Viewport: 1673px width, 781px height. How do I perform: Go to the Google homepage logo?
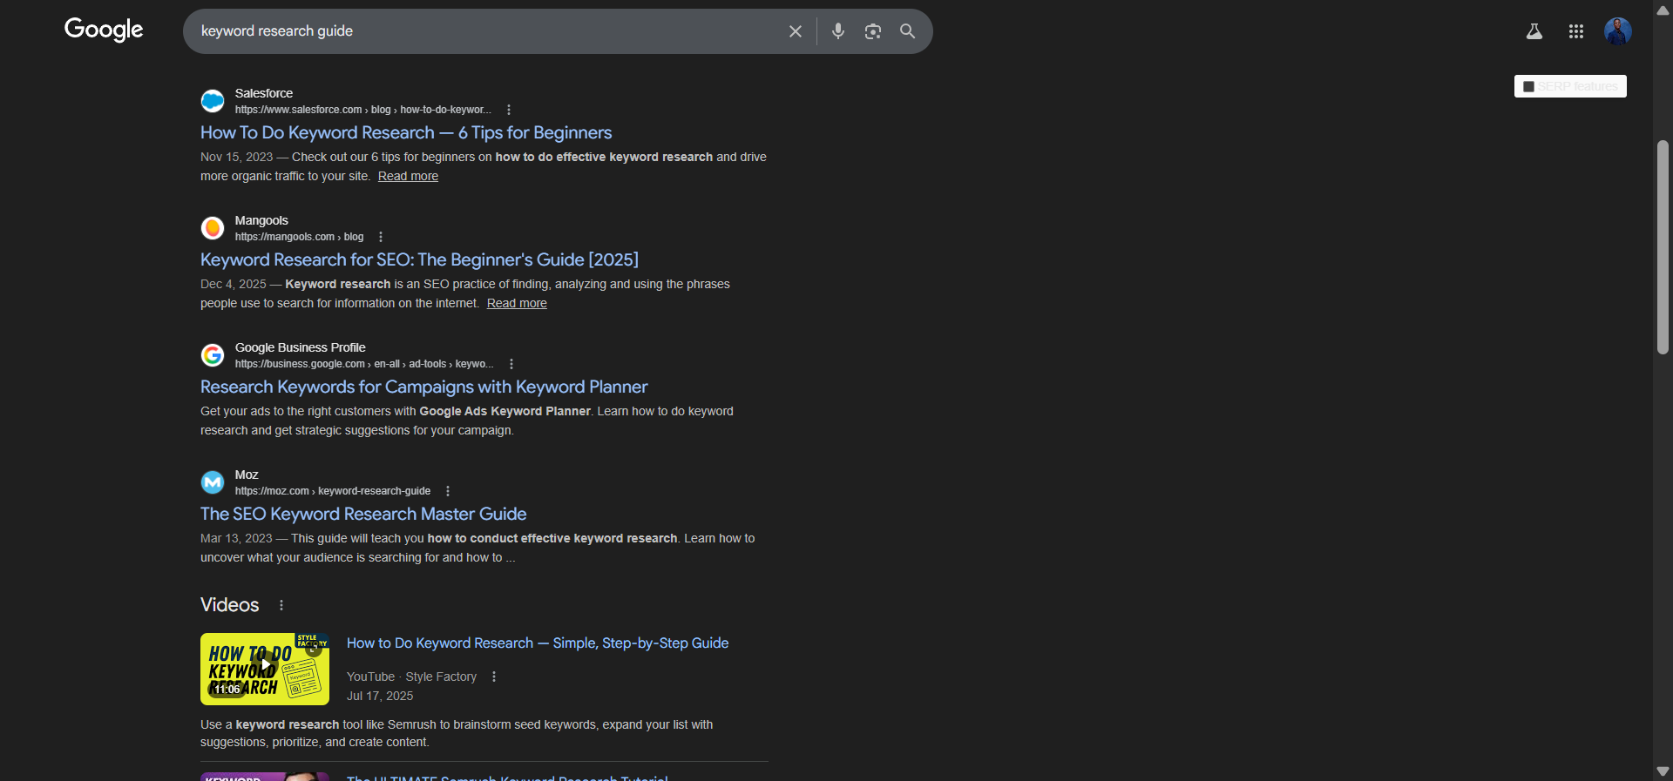point(104,30)
